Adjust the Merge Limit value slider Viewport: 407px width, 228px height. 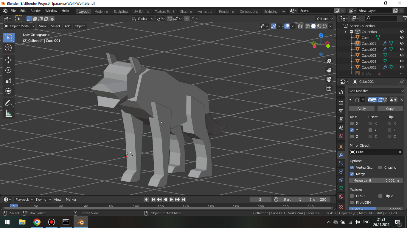coord(376,180)
